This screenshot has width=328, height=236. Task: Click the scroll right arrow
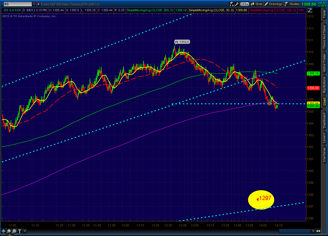coord(313,231)
